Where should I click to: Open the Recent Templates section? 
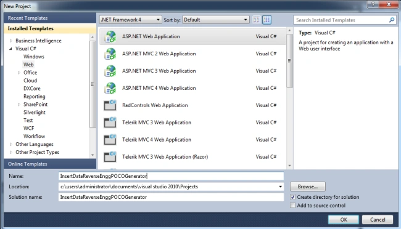[x=50, y=18]
